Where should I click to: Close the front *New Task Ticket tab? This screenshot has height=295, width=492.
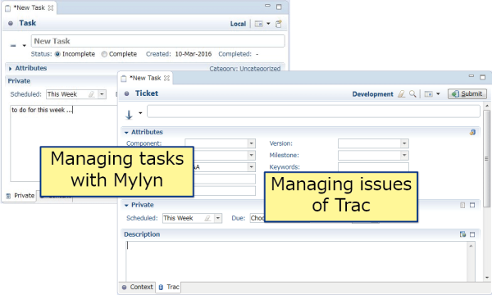coord(167,78)
